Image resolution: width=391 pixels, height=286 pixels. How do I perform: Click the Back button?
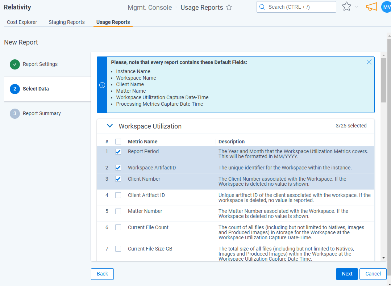pyautogui.click(x=102, y=274)
